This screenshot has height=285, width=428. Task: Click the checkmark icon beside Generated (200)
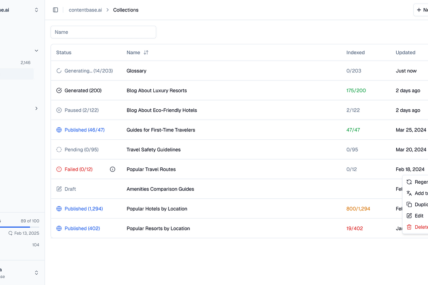tap(59, 90)
